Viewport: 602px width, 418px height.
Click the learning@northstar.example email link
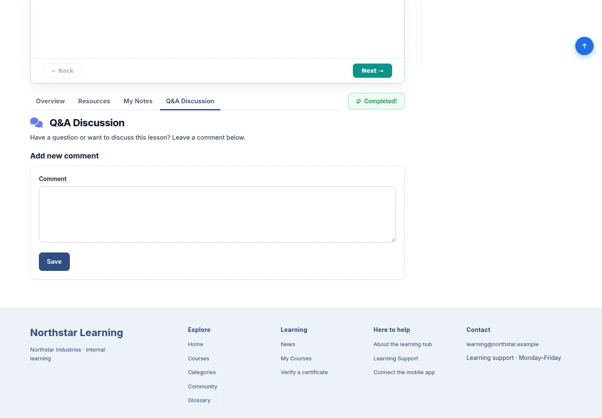[503, 344]
